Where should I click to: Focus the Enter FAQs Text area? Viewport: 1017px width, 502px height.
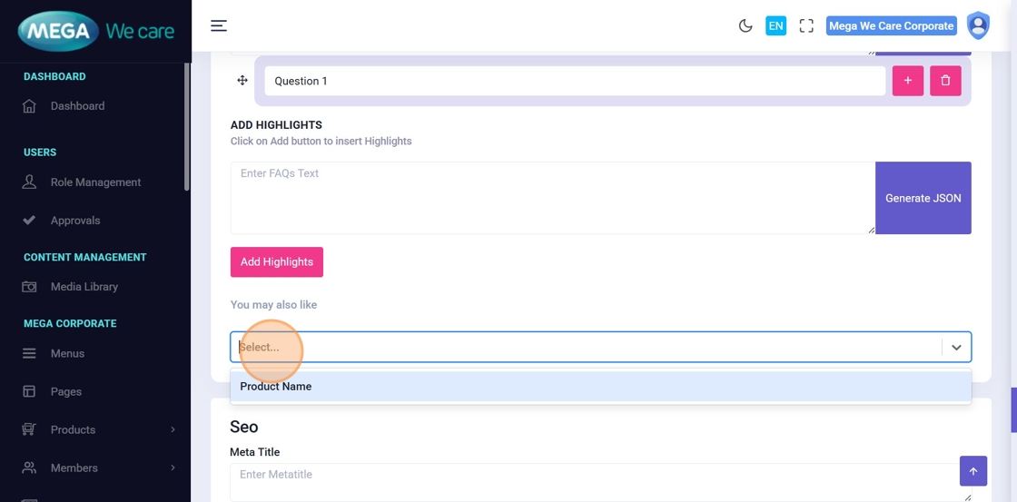(x=552, y=198)
